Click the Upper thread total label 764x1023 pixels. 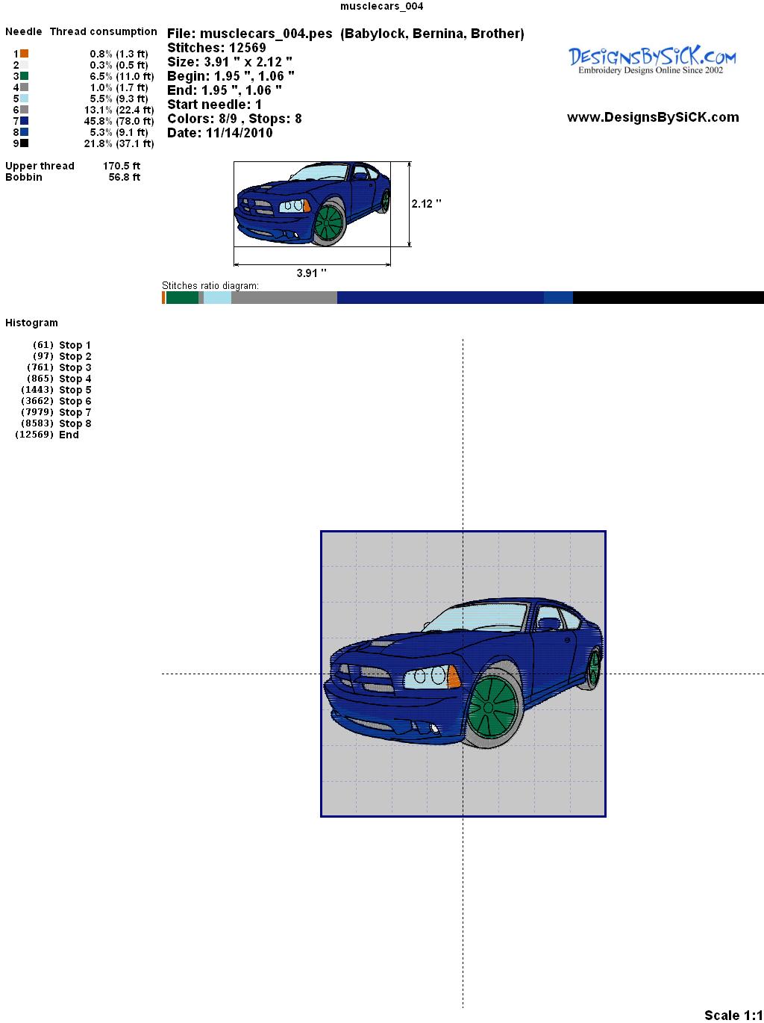click(40, 166)
